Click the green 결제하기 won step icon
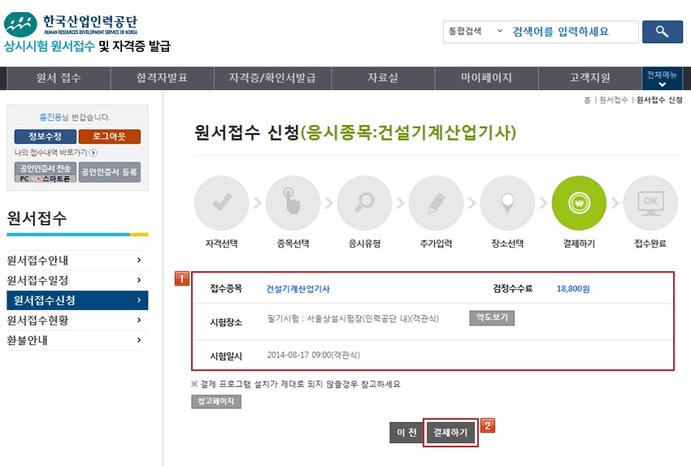 (579, 203)
